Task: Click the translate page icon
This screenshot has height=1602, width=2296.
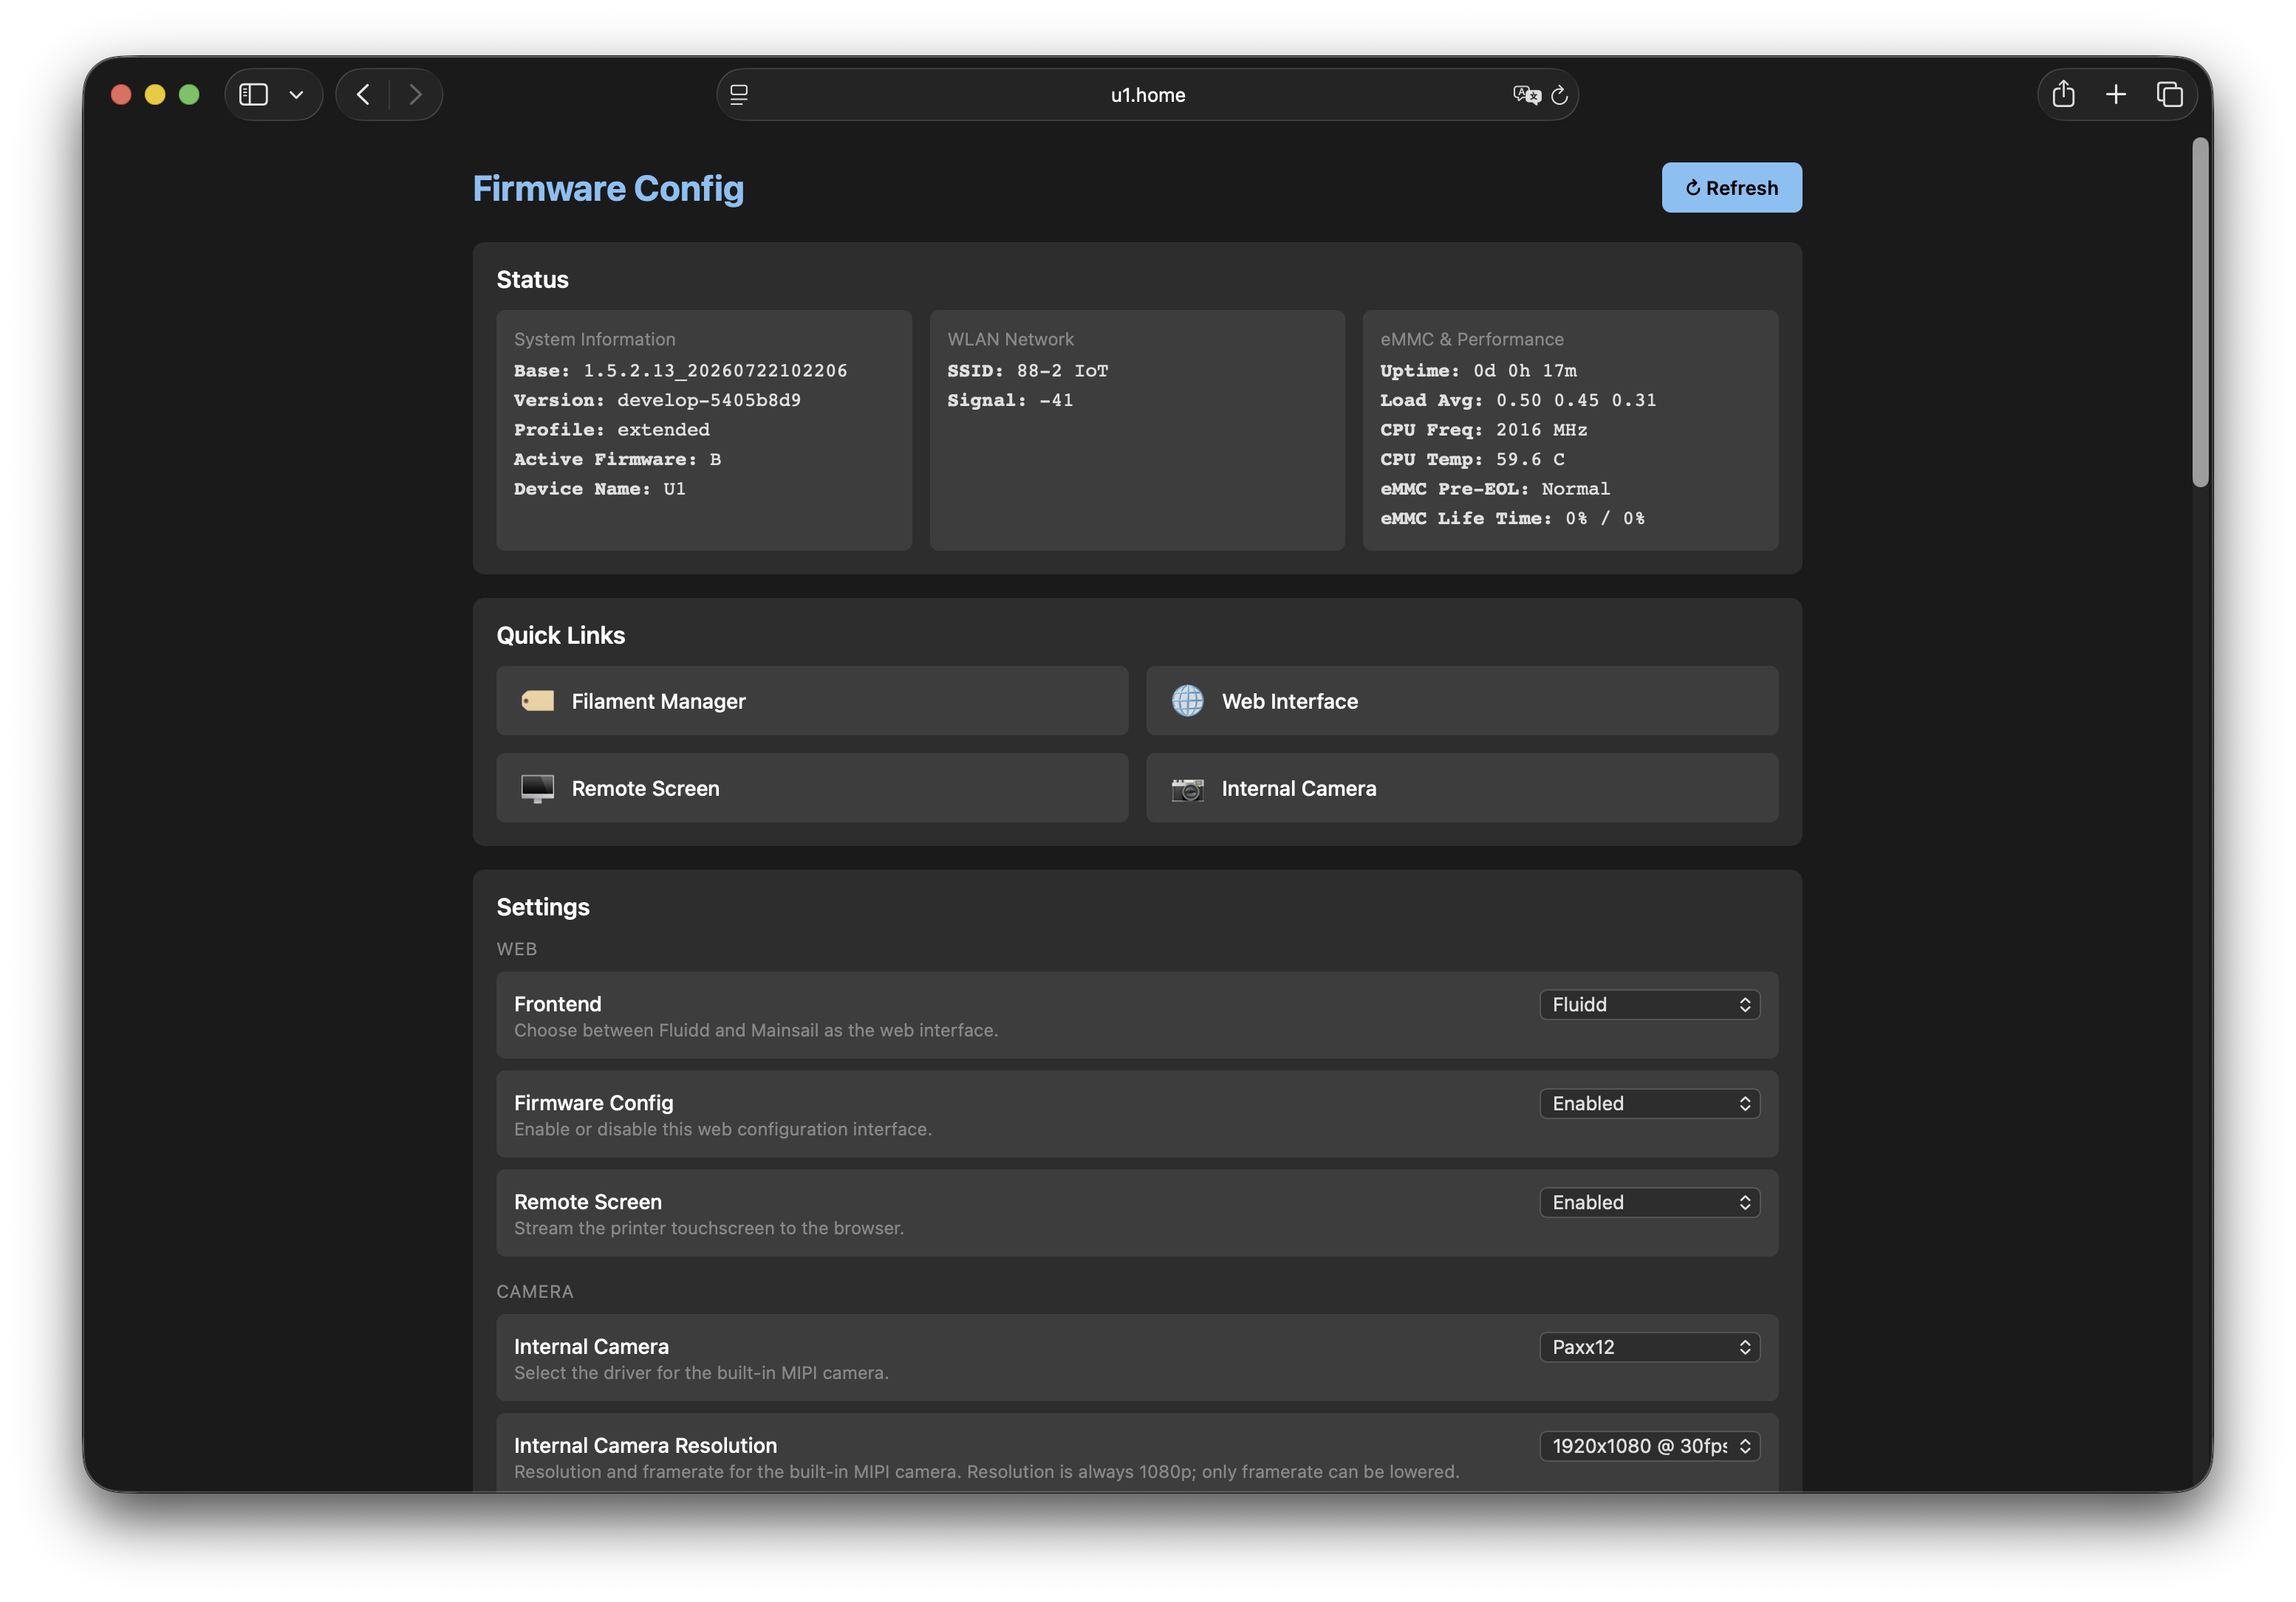Action: coord(1526,95)
